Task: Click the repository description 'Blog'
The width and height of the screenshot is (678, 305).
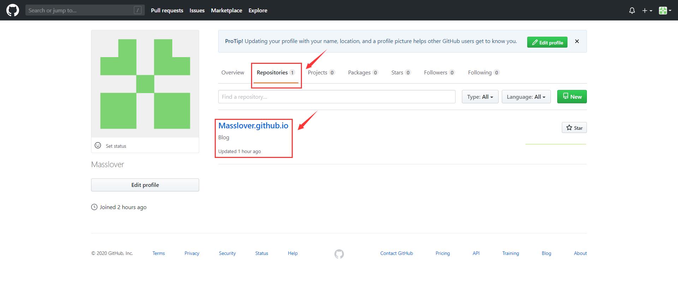Action: click(224, 138)
